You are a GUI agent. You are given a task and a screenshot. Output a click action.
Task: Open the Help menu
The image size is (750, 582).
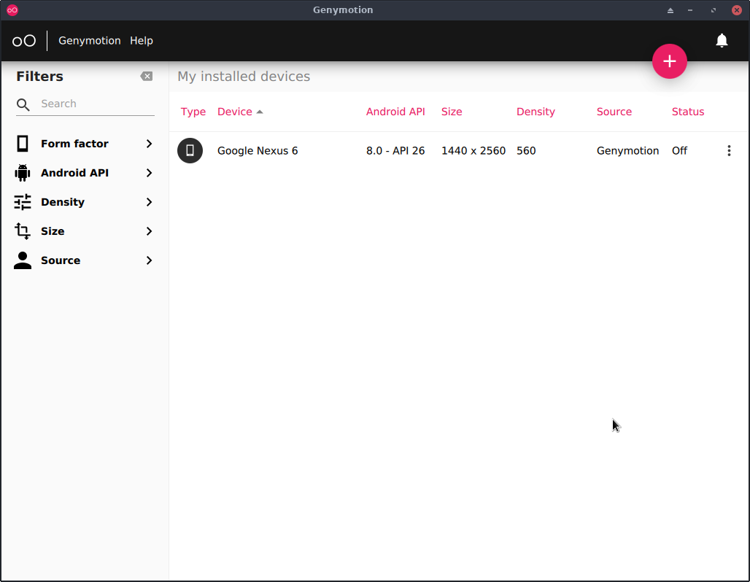click(141, 41)
